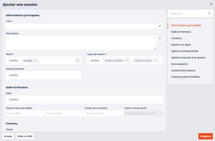Click the Durée (en minutes) field
Image resolution: width=215 pixels, height=141 pixels.
[104, 113]
